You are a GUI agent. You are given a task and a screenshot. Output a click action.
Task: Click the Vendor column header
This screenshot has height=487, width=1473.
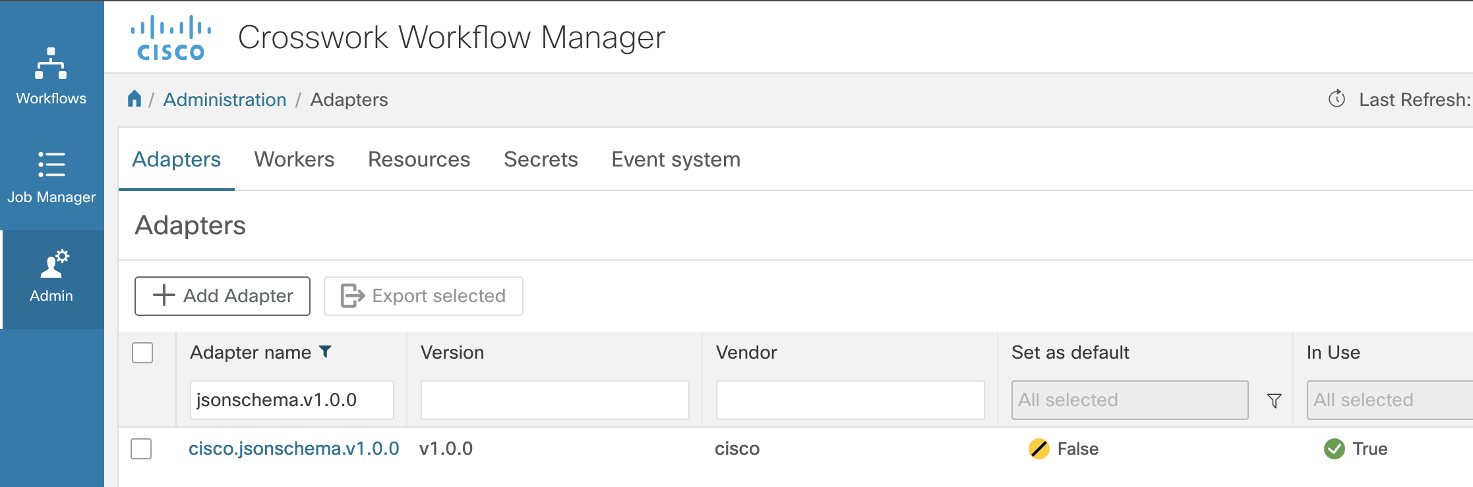click(746, 353)
